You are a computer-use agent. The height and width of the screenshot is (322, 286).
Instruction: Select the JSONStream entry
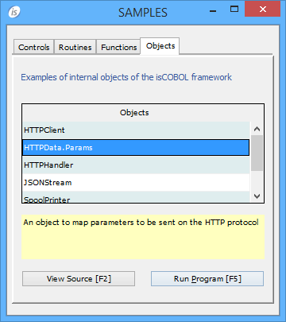pos(136,183)
